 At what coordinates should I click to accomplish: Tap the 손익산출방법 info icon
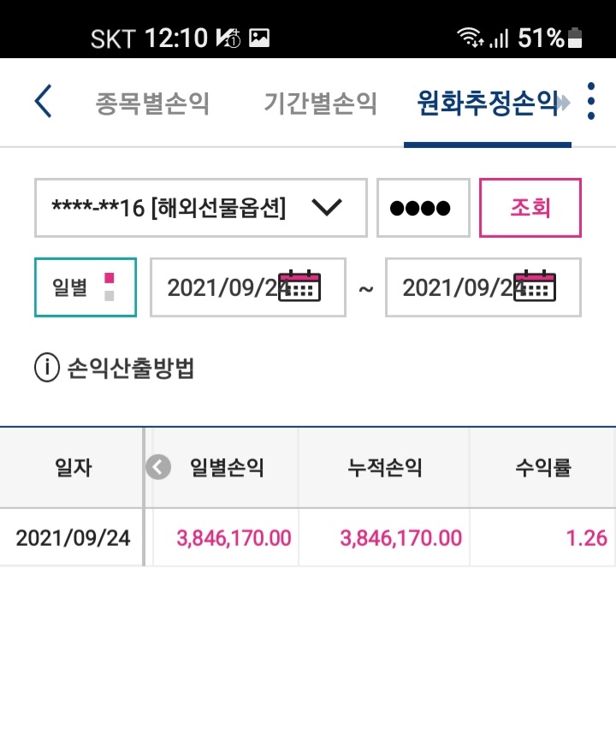pyautogui.click(x=47, y=367)
